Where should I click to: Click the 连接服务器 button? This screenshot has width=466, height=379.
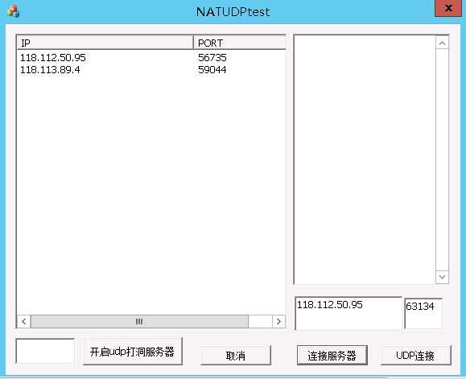coord(332,355)
